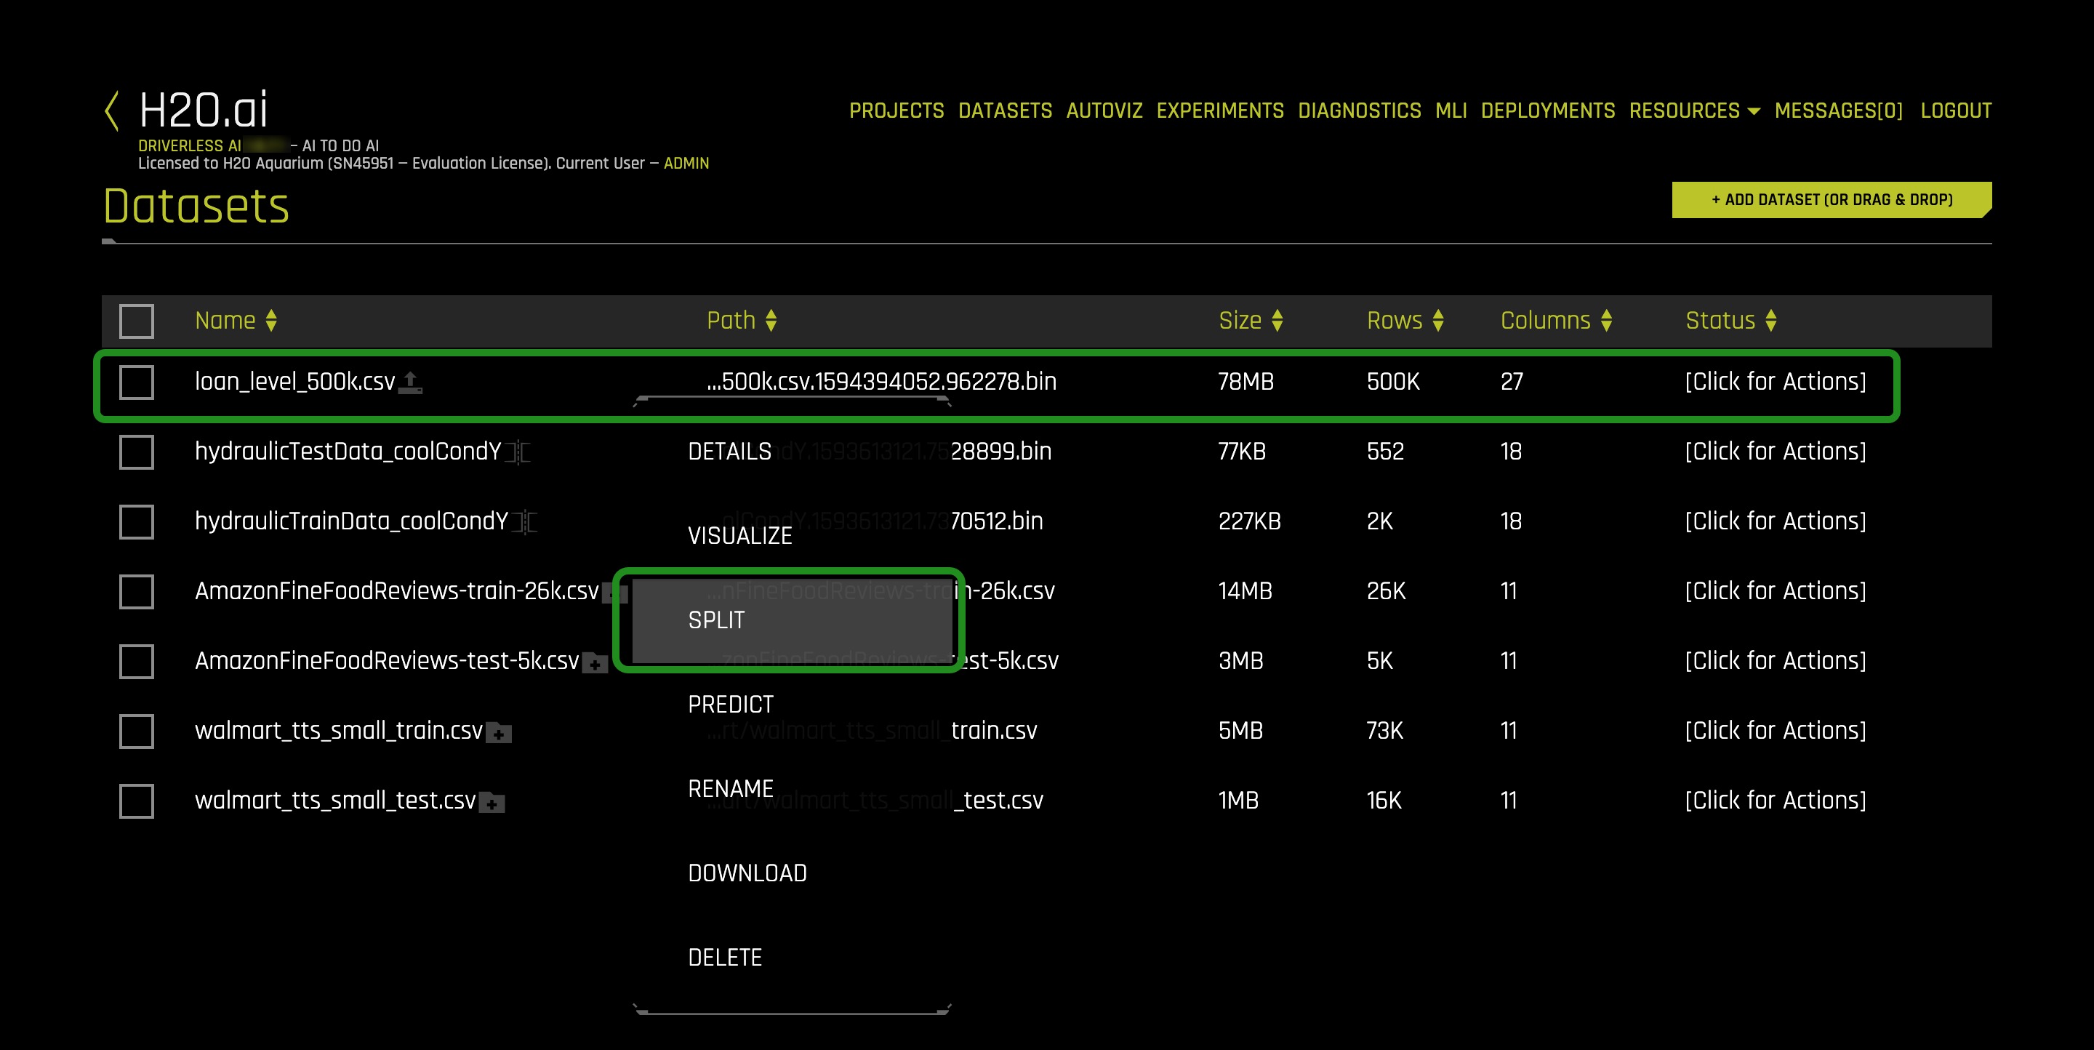2094x1050 pixels.
Task: Check the box for AmazonFineFoodReviews-train-26k.csv
Action: coord(137,592)
